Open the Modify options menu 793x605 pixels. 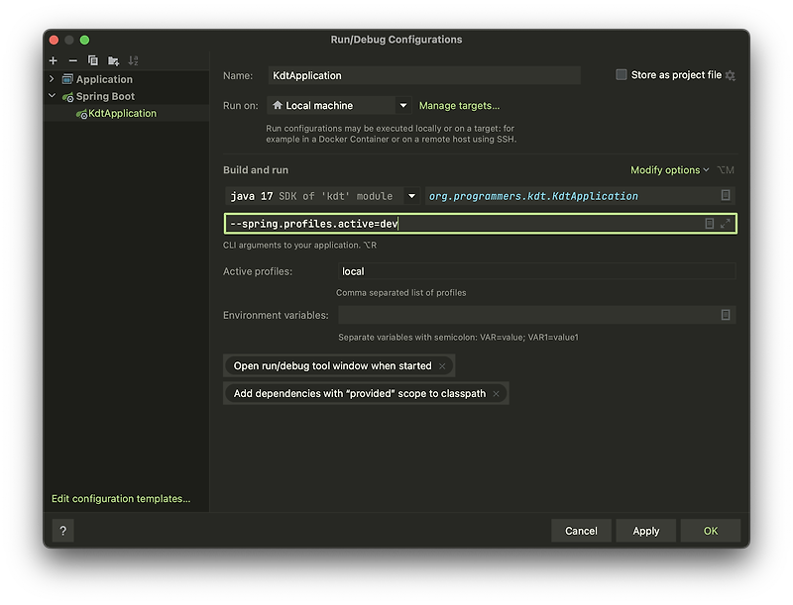pos(665,169)
